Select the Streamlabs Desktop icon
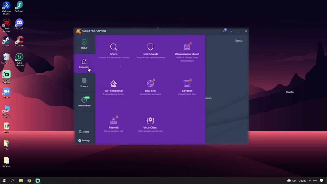This screenshot has width=327, height=184. [6, 77]
